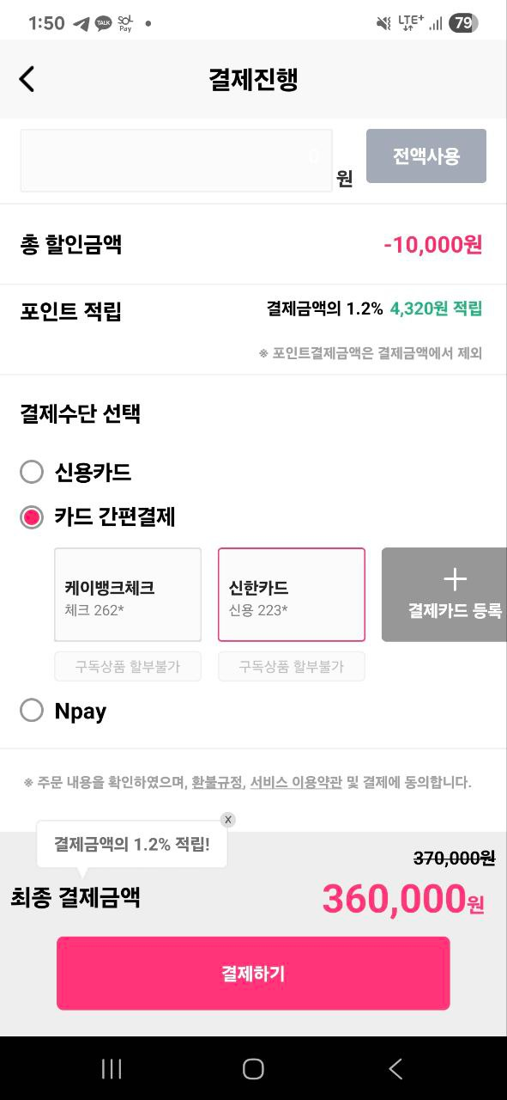Open 환불규정 link
Viewport: 507px width, 1100px height.
(x=217, y=783)
